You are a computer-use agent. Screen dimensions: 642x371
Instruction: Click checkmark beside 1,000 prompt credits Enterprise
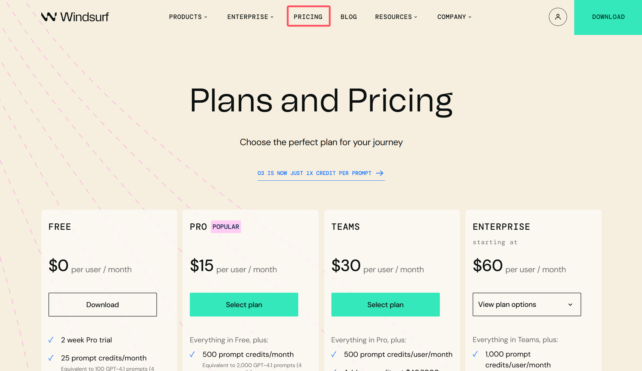coord(475,354)
